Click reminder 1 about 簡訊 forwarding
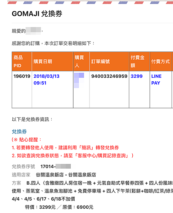 (x=65, y=148)
